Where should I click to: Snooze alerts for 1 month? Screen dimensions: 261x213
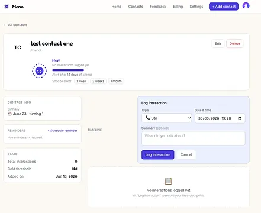(x=116, y=81)
